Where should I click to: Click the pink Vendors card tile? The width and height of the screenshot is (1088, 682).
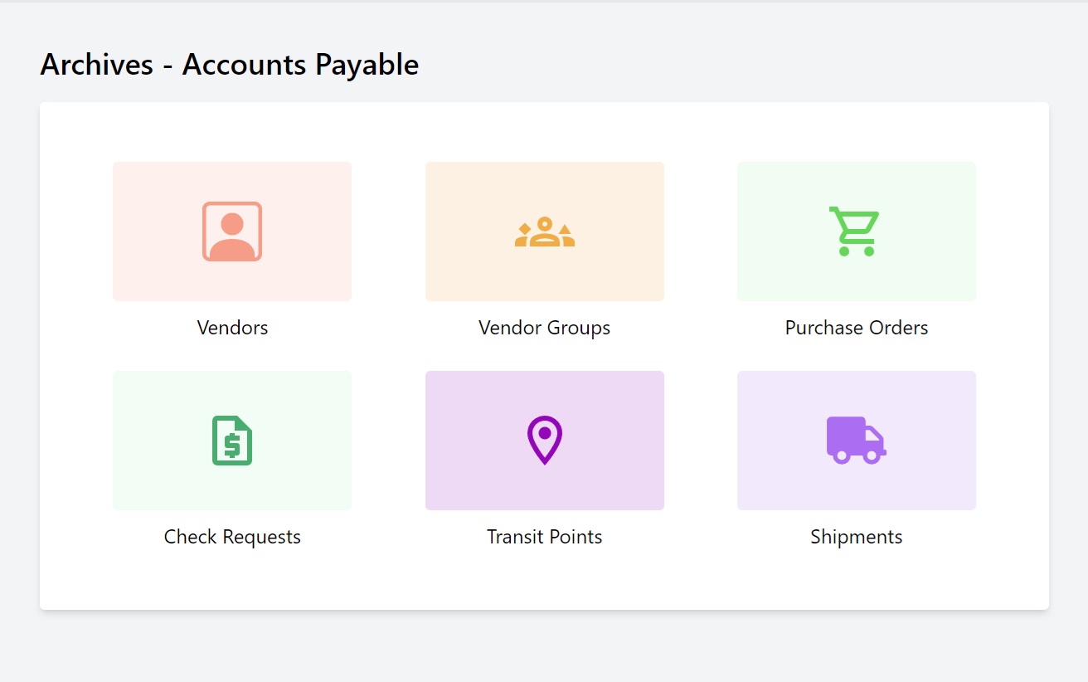[x=231, y=231]
